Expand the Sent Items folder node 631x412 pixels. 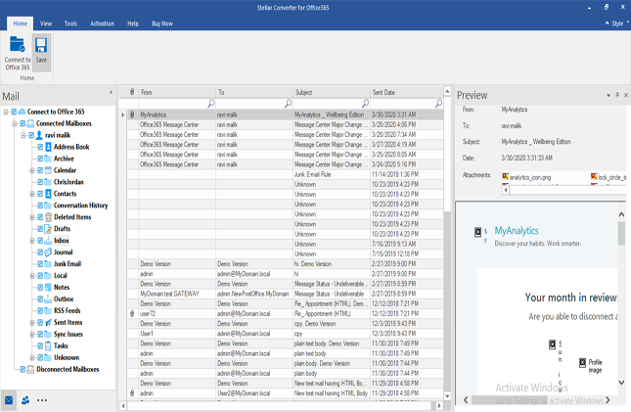point(32,322)
